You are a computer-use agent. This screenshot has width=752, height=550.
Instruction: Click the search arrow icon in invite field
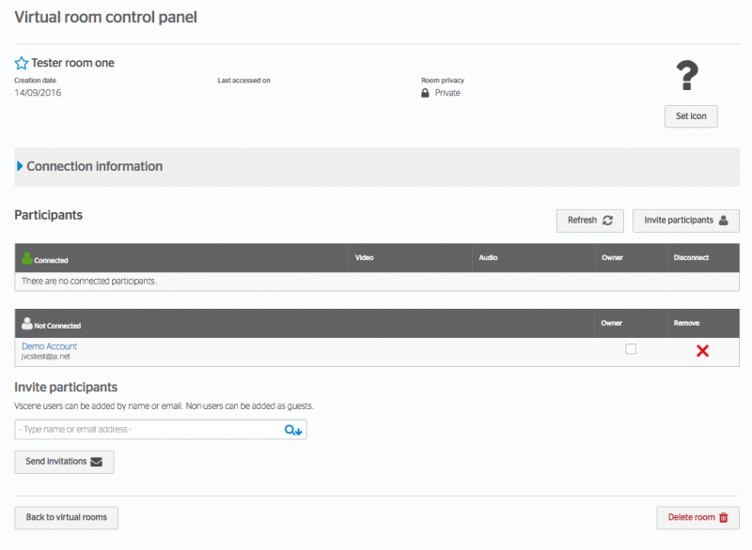[293, 430]
